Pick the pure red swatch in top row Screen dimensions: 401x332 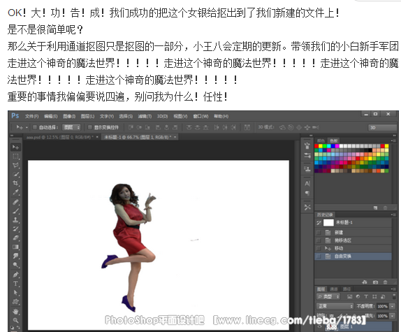[x=316, y=146]
